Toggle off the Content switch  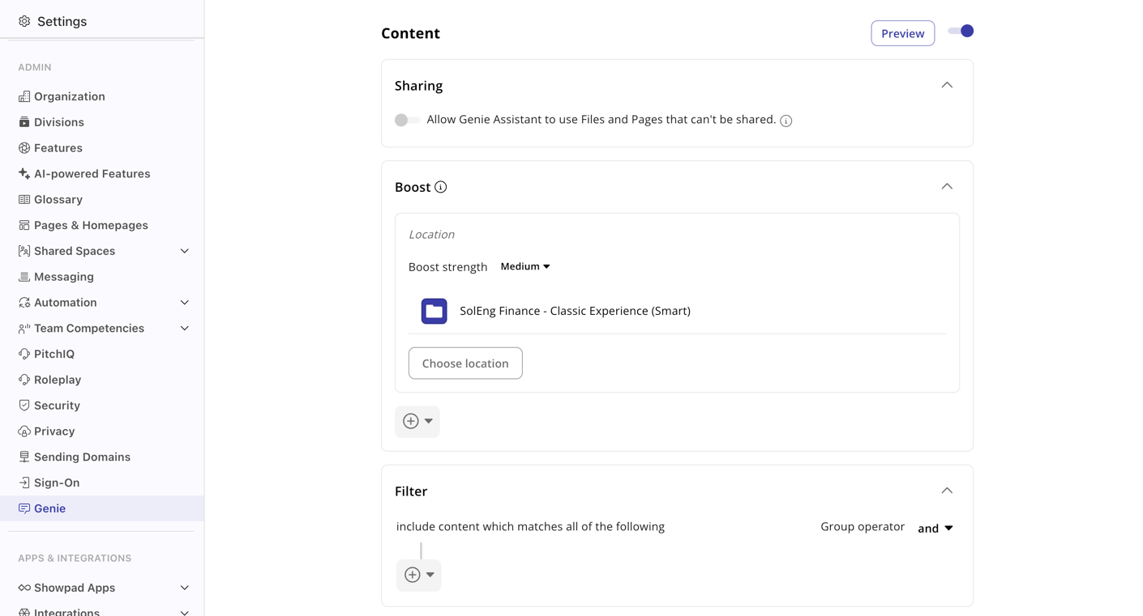tap(961, 32)
